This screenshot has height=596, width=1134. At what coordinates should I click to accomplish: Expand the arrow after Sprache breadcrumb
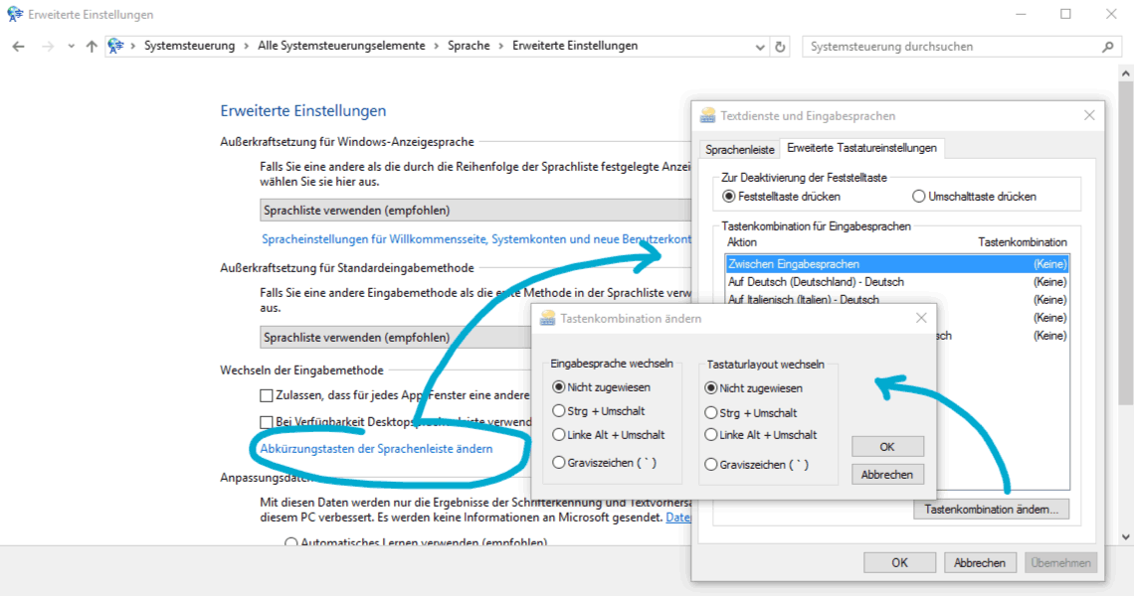[x=501, y=47]
